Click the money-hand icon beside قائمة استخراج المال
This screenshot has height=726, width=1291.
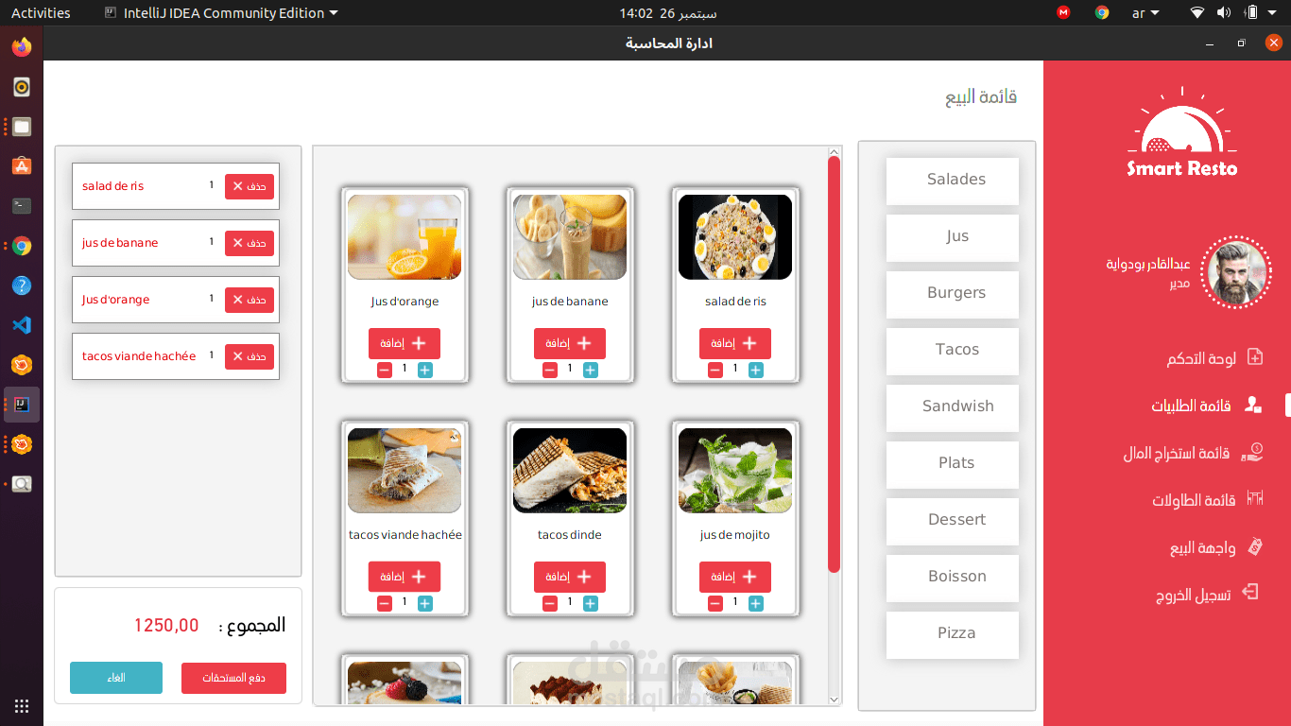[x=1251, y=452]
